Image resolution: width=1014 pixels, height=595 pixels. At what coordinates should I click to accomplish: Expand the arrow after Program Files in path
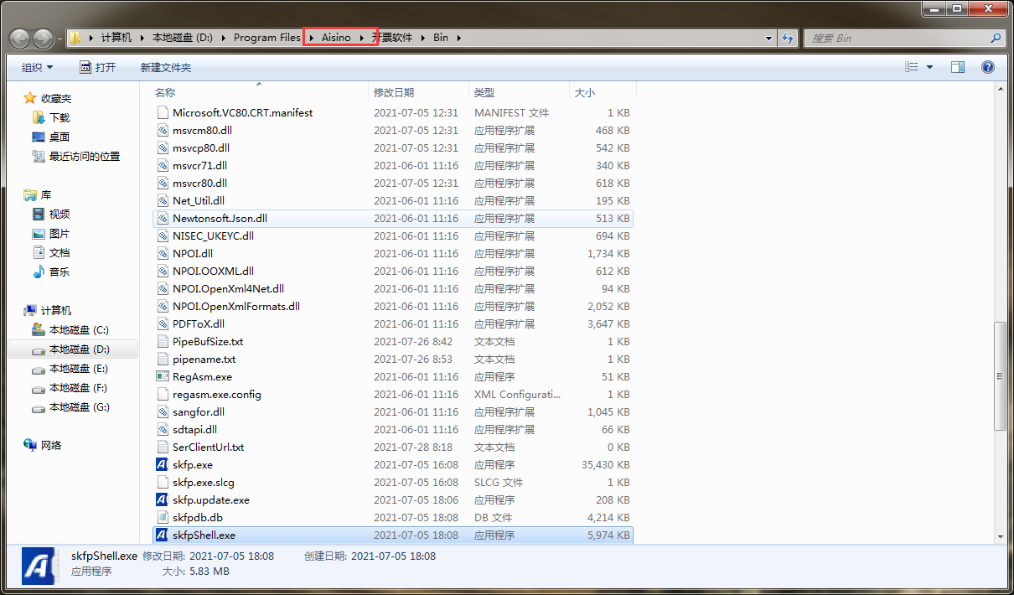tap(311, 38)
